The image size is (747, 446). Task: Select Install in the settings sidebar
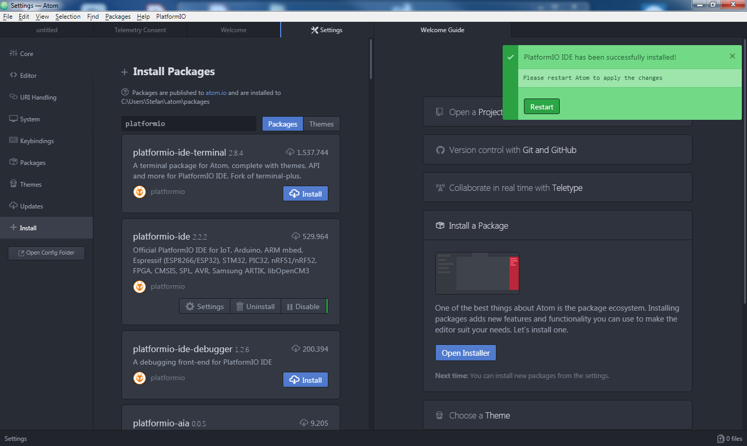[x=46, y=228]
